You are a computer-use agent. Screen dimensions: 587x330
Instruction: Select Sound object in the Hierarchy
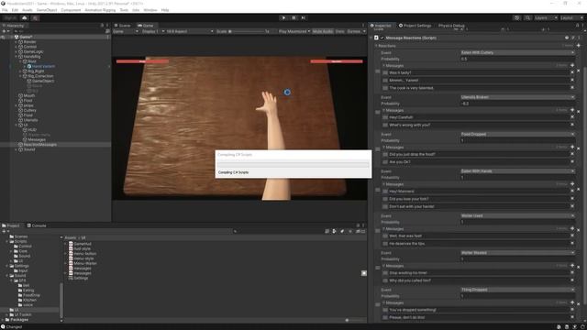point(29,149)
